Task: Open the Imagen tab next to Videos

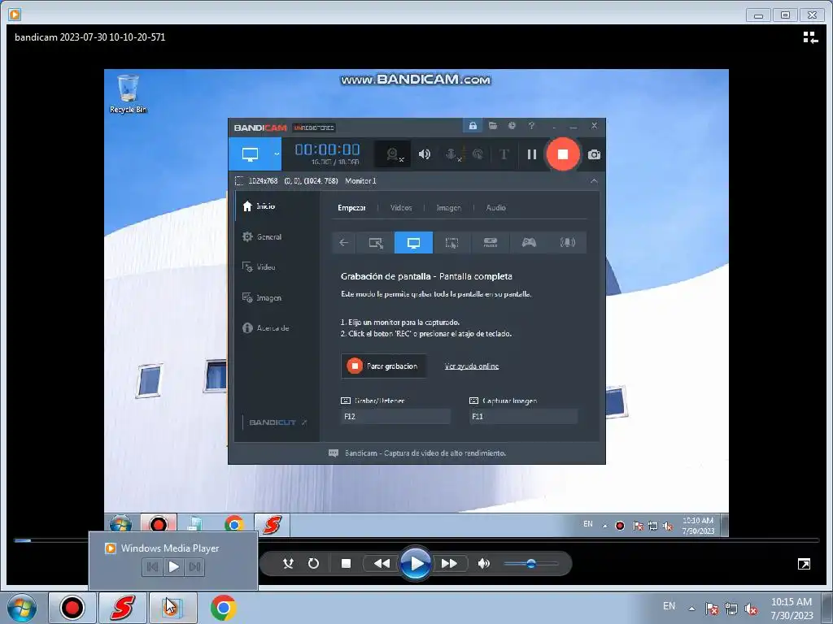Action: (449, 207)
